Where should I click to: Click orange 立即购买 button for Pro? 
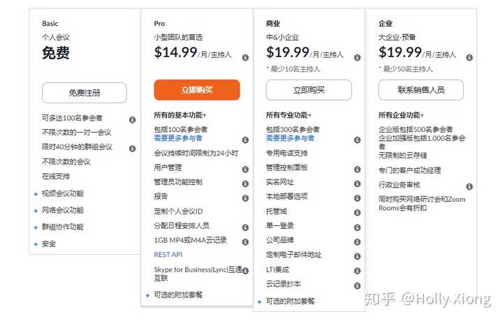[196, 90]
